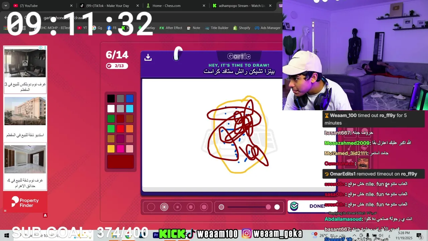This screenshot has width=428, height=241.
Task: Select the ochre tan color swatch
Action: 111,139
